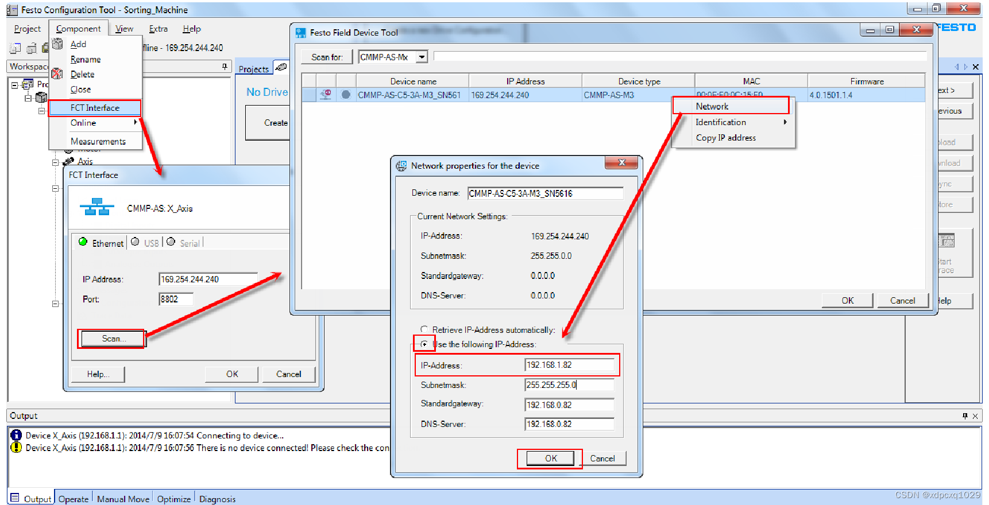Click the Scan for button
989x505 pixels.
click(x=327, y=57)
